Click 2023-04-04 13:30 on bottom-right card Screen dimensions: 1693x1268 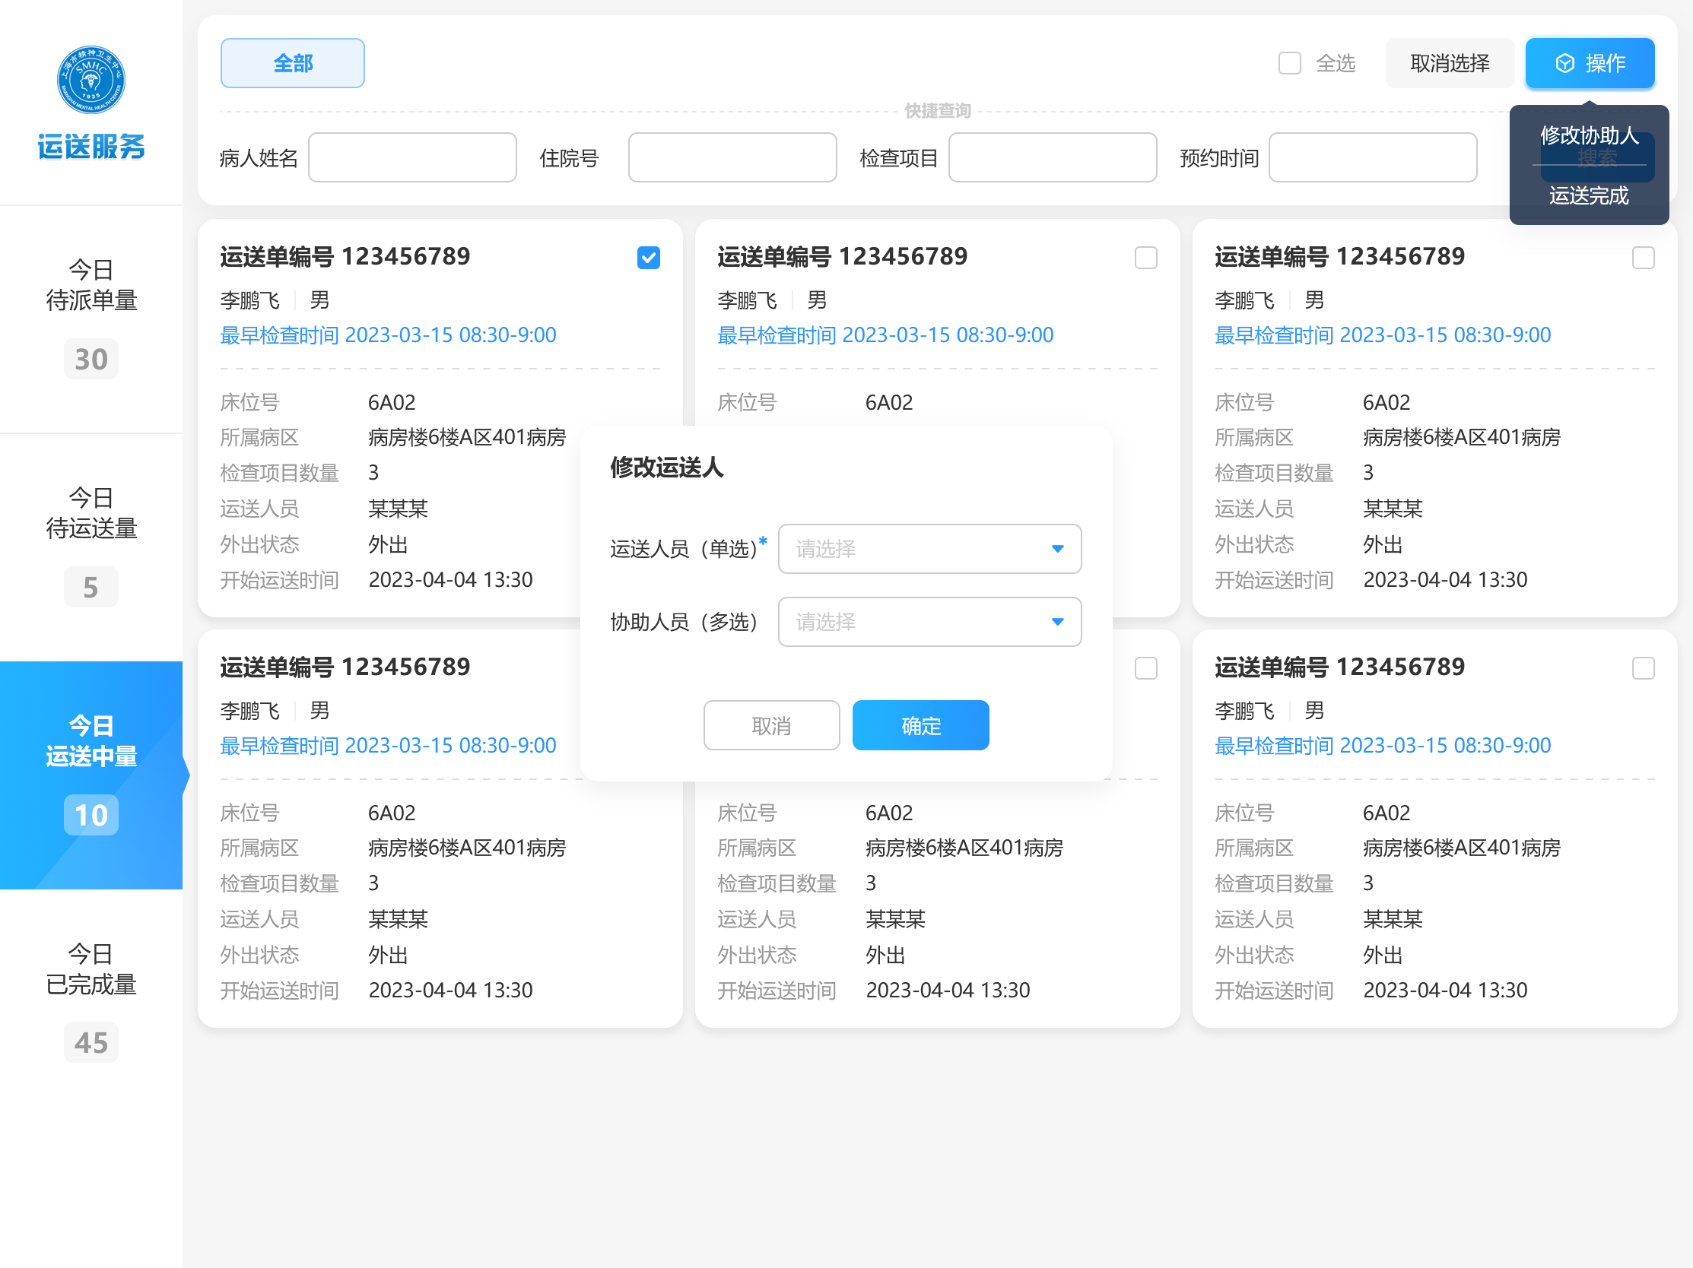[1445, 991]
